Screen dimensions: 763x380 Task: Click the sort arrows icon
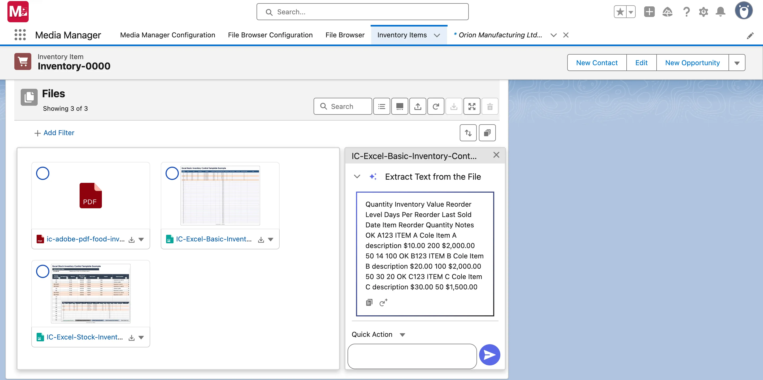468,133
